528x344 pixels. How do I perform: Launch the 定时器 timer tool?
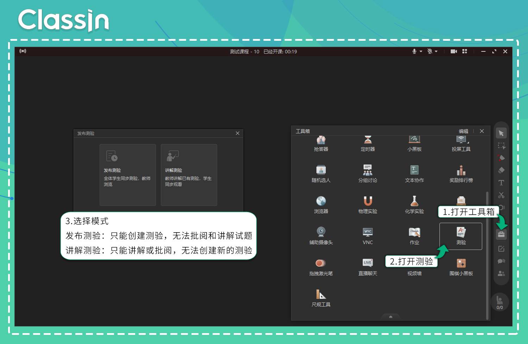[368, 143]
